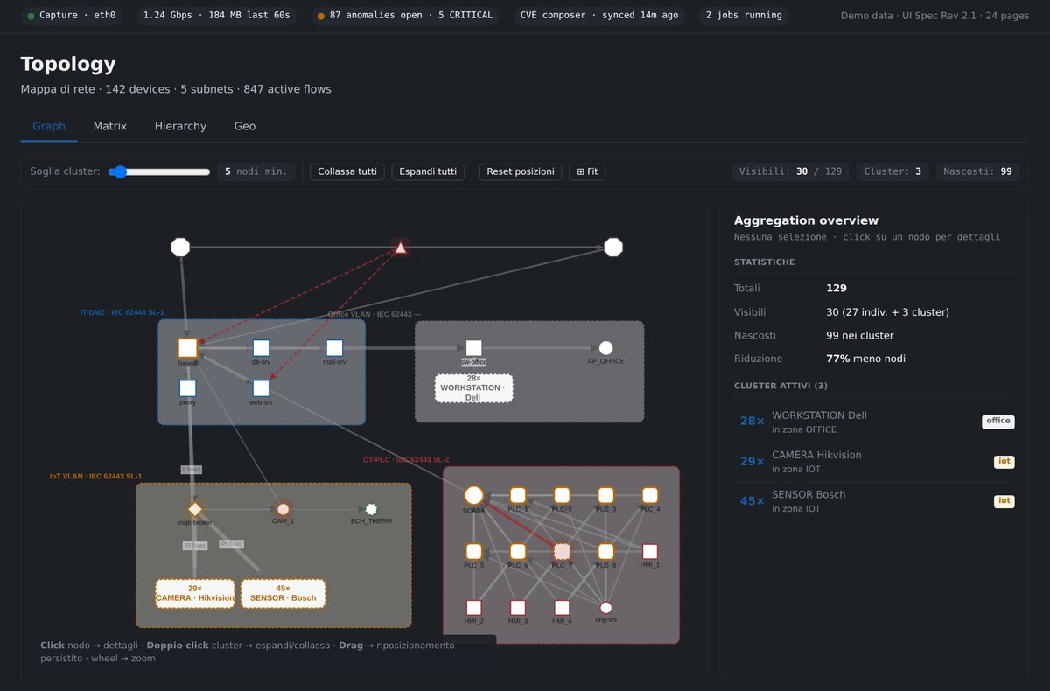Screen dimensions: 1050x691
Task: Click the Cluster: 3 counter
Action: pyautogui.click(x=892, y=171)
